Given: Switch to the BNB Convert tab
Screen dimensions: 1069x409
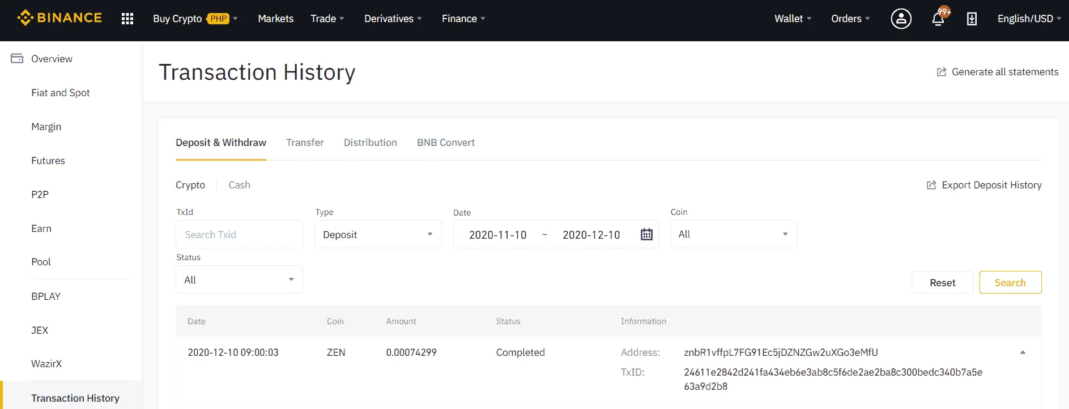Looking at the screenshot, I should tap(446, 143).
